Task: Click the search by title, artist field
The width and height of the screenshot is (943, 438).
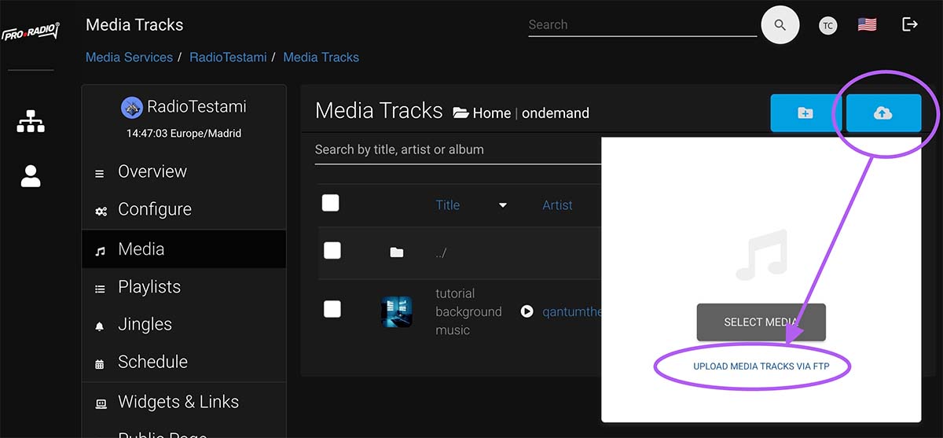Action: [458, 149]
